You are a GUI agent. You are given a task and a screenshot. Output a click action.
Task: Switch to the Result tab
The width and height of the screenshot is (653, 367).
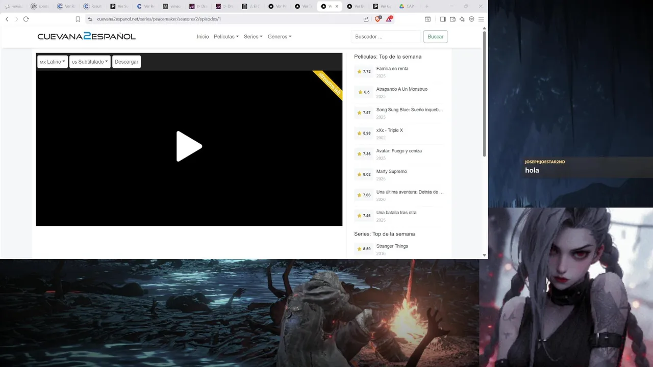click(x=93, y=7)
